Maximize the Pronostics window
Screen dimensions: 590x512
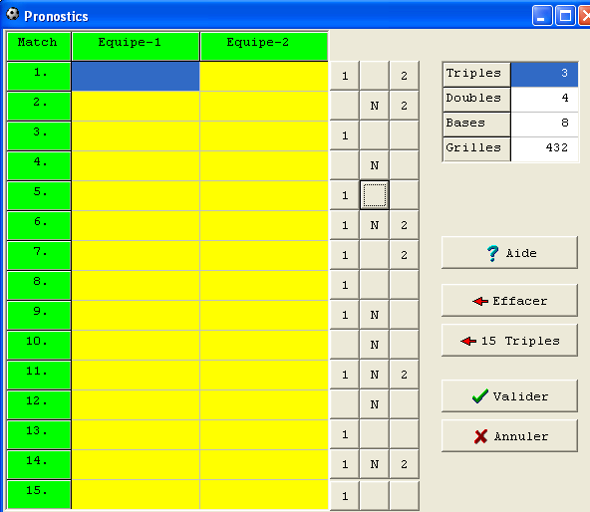[565, 16]
